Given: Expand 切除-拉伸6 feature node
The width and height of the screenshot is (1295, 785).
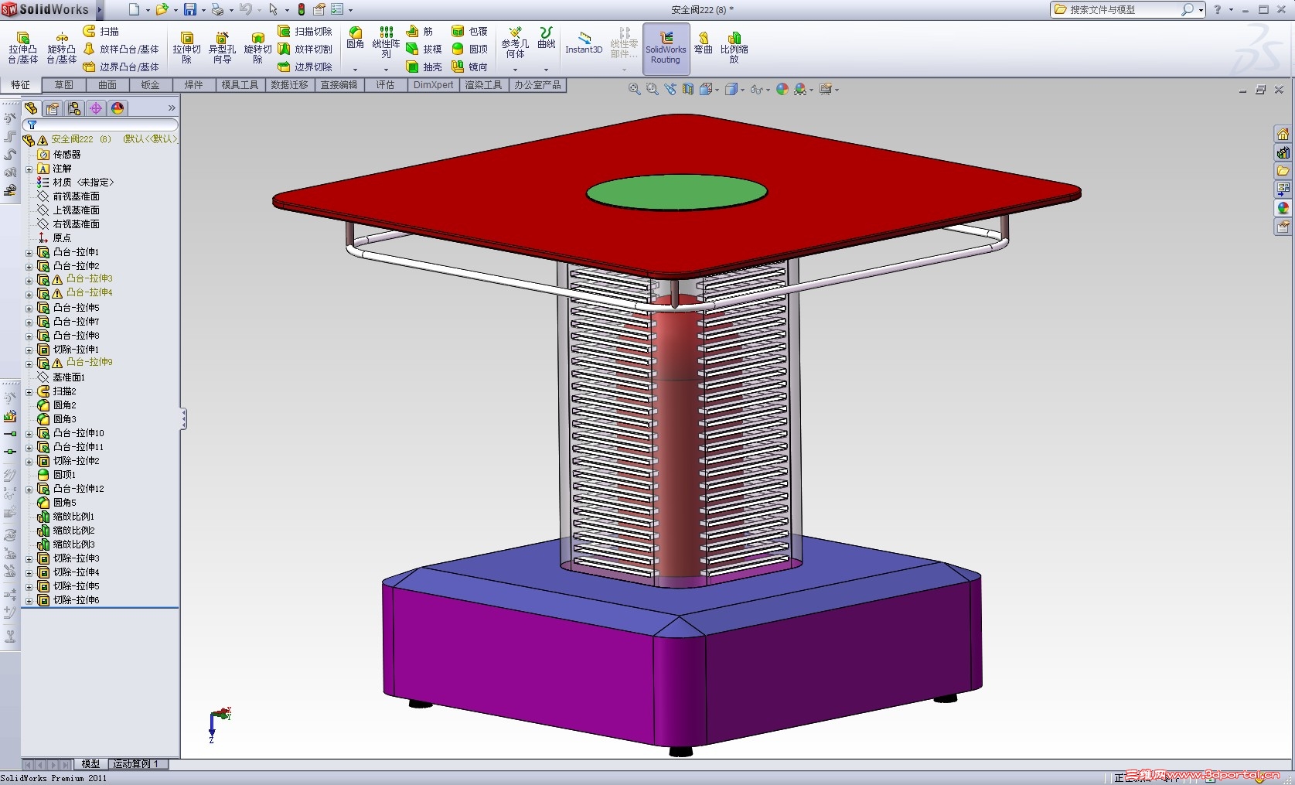Looking at the screenshot, I should tap(29, 601).
